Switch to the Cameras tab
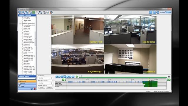This screenshot has width=188, height=106. 27,81
